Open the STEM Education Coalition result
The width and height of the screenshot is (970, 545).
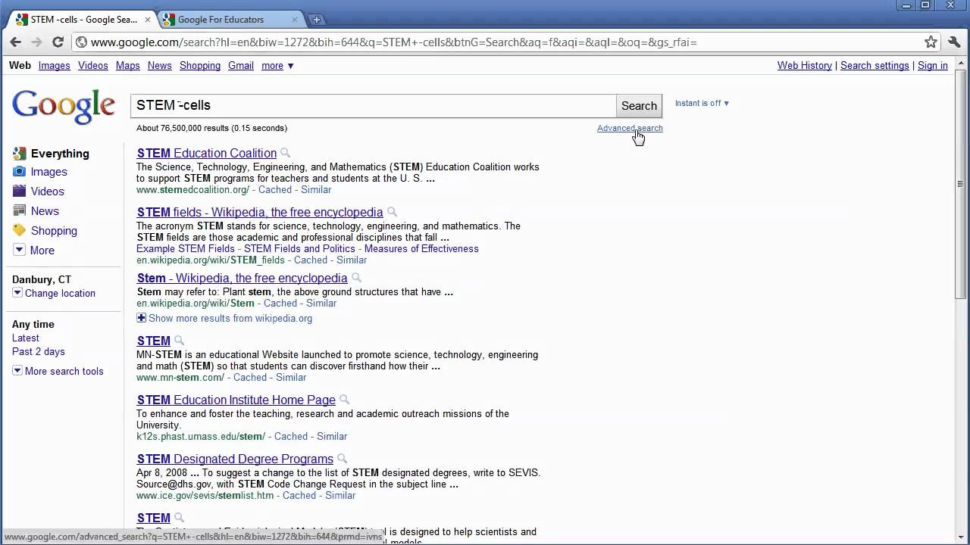pos(207,153)
